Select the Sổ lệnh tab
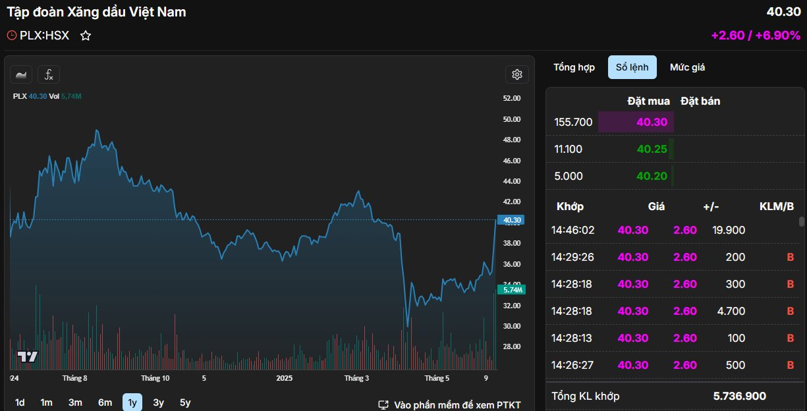Screen dimensions: 807x411 click(x=632, y=67)
